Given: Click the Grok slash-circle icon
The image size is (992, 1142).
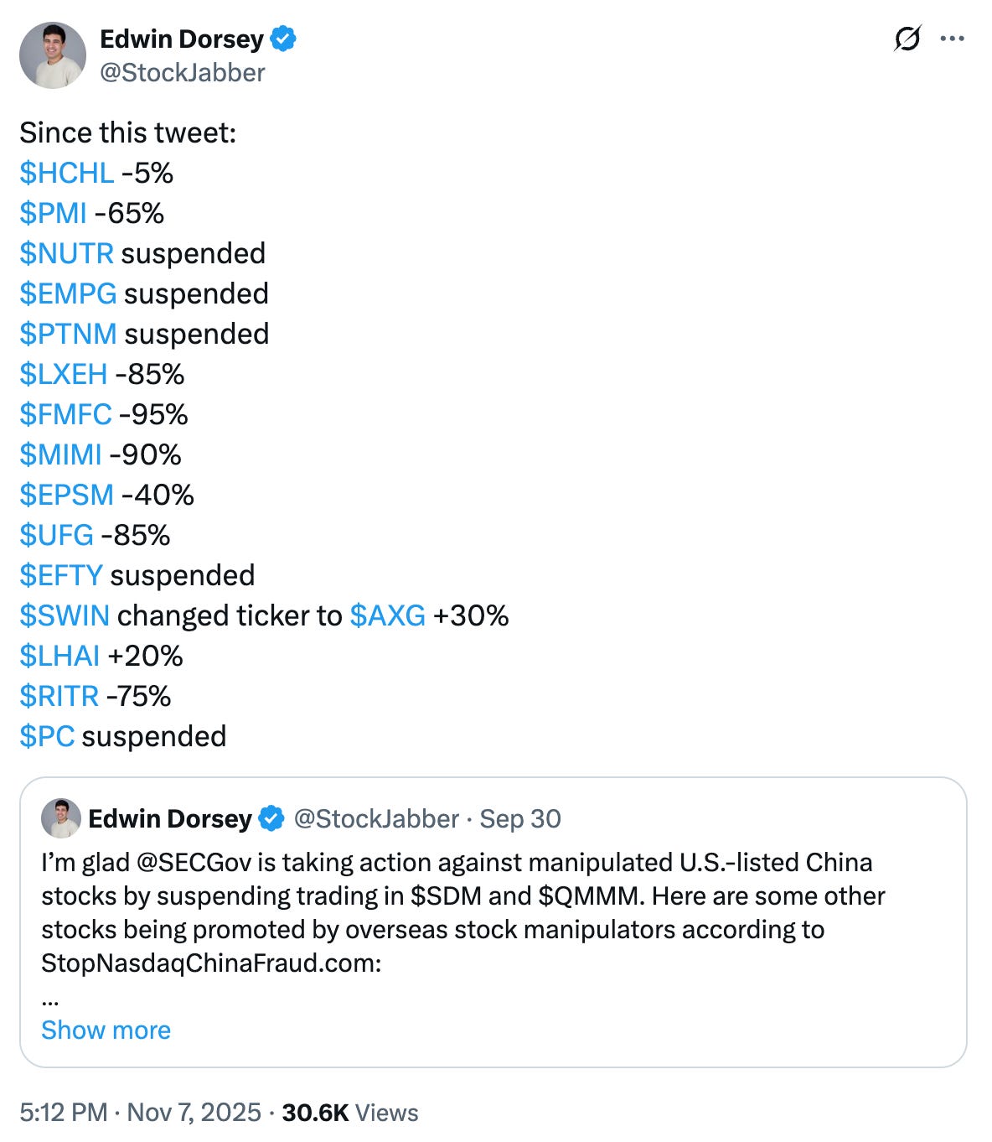Looking at the screenshot, I should coord(907,39).
